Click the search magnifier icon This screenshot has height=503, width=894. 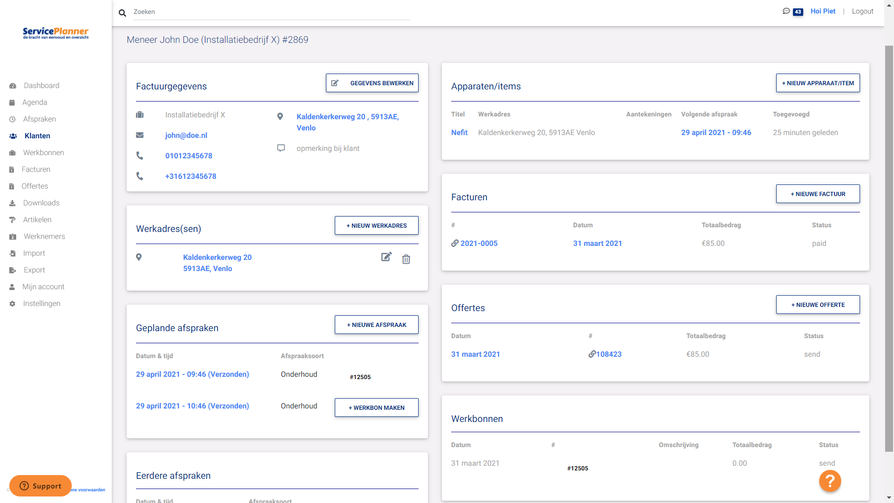[x=122, y=13]
